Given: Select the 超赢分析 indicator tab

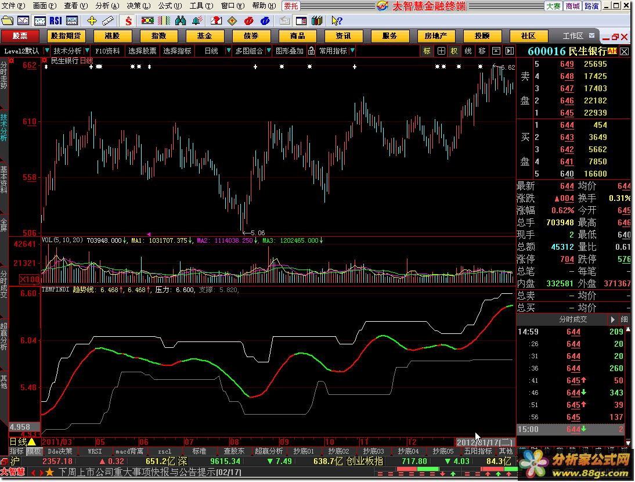Looking at the screenshot, I should [269, 451].
